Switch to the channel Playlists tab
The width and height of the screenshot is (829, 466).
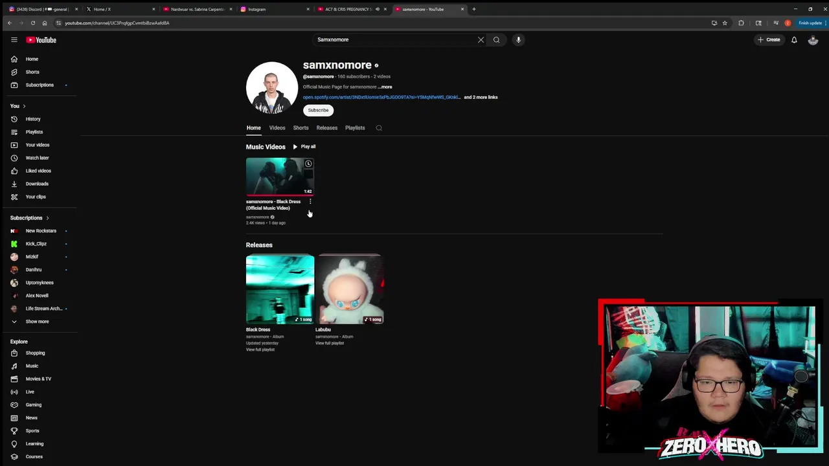click(x=355, y=128)
